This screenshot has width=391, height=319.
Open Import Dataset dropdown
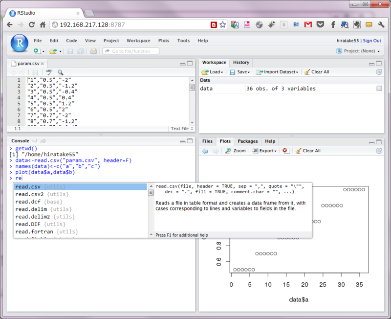coord(277,72)
